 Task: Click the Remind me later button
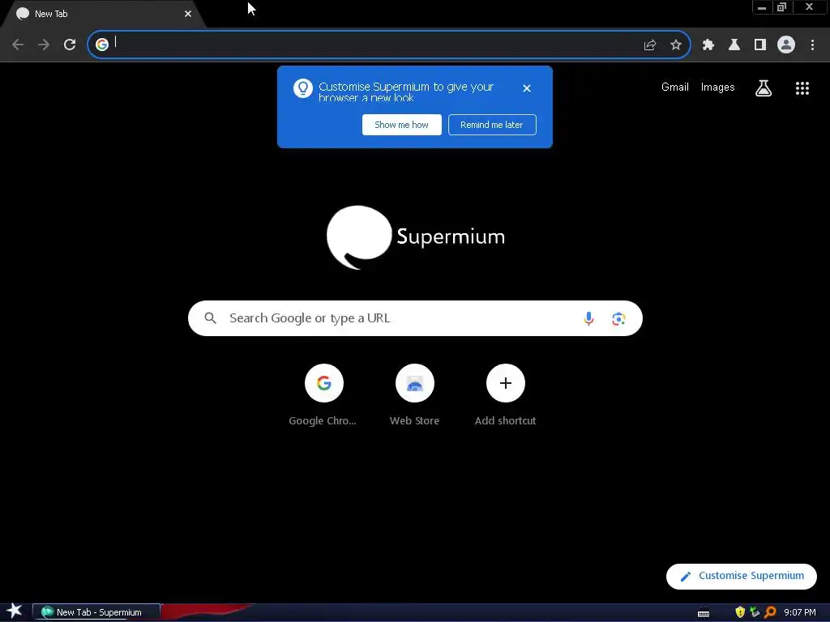492,125
